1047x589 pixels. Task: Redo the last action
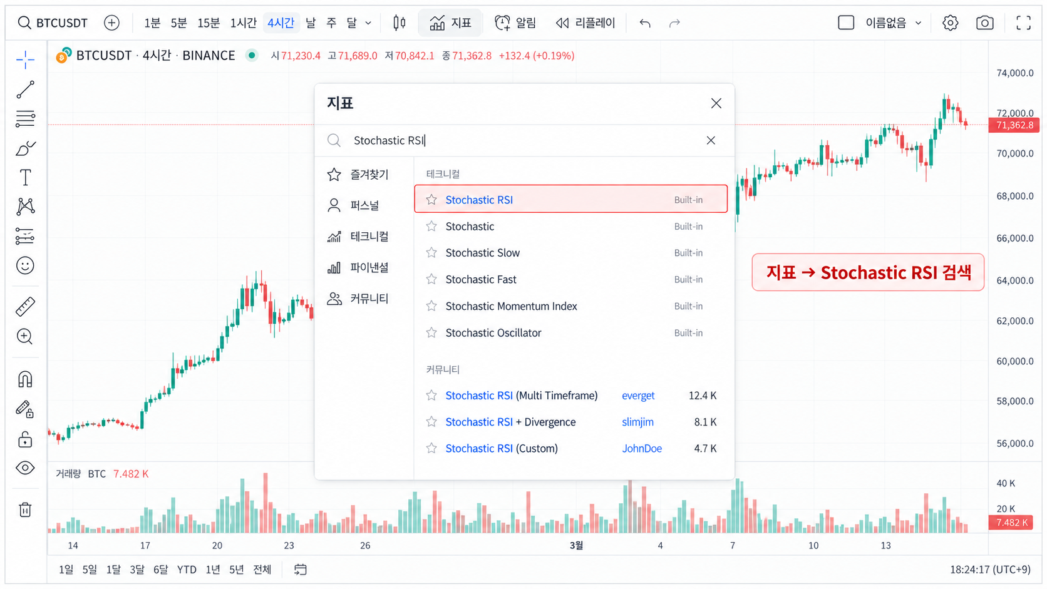(674, 23)
